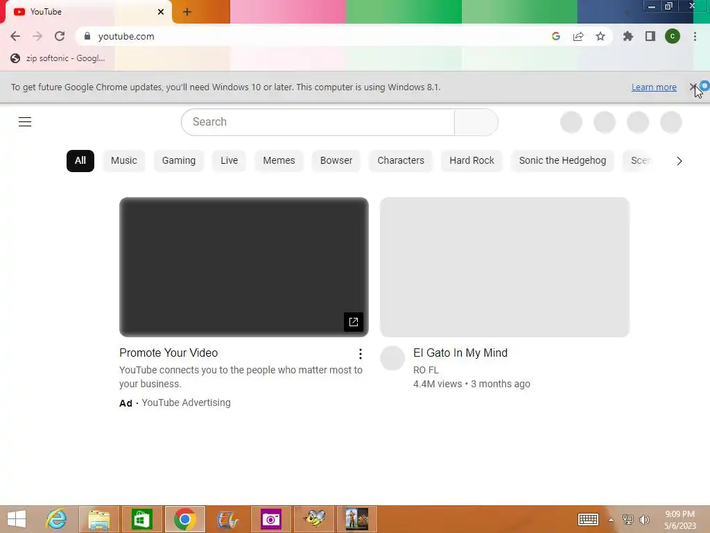This screenshot has width=710, height=533.
Task: Open Chrome three-dot menu
Action: [x=695, y=36]
